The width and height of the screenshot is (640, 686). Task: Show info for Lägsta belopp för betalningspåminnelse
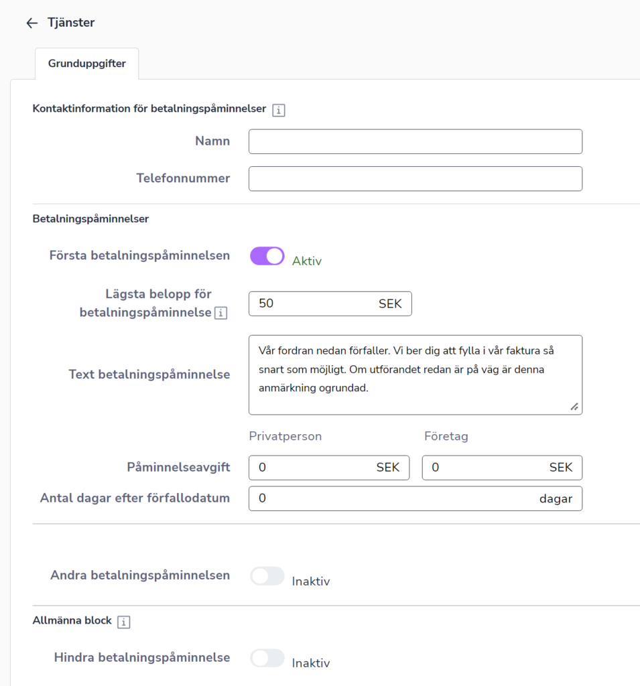[220, 314]
